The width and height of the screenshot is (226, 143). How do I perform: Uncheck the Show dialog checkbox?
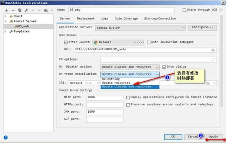[164, 67]
